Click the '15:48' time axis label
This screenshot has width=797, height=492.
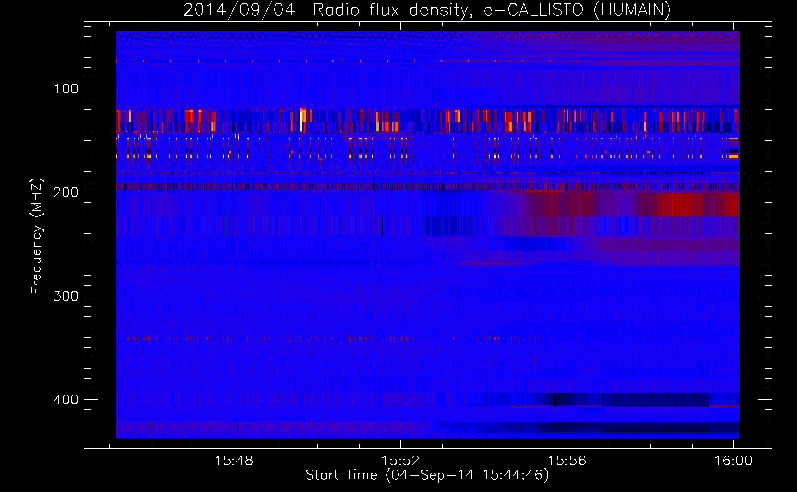pyautogui.click(x=234, y=461)
